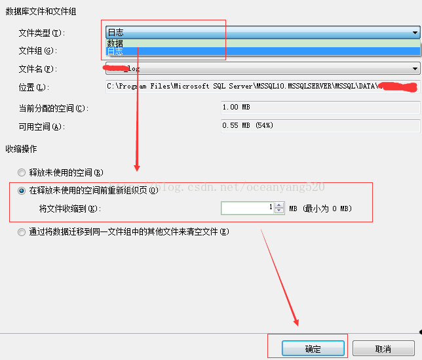Select 释放未使用的空间 radio button
The height and width of the screenshot is (360, 422).
tap(22, 172)
